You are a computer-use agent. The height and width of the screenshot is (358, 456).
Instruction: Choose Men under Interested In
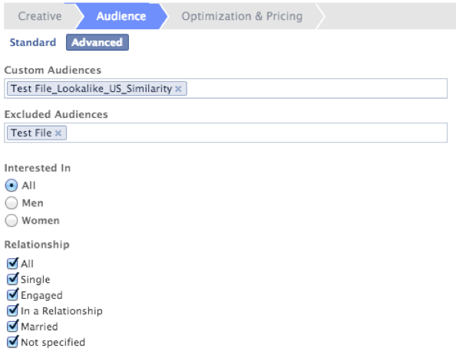[12, 203]
